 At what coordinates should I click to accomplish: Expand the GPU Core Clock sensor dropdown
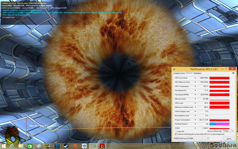tap(195, 78)
